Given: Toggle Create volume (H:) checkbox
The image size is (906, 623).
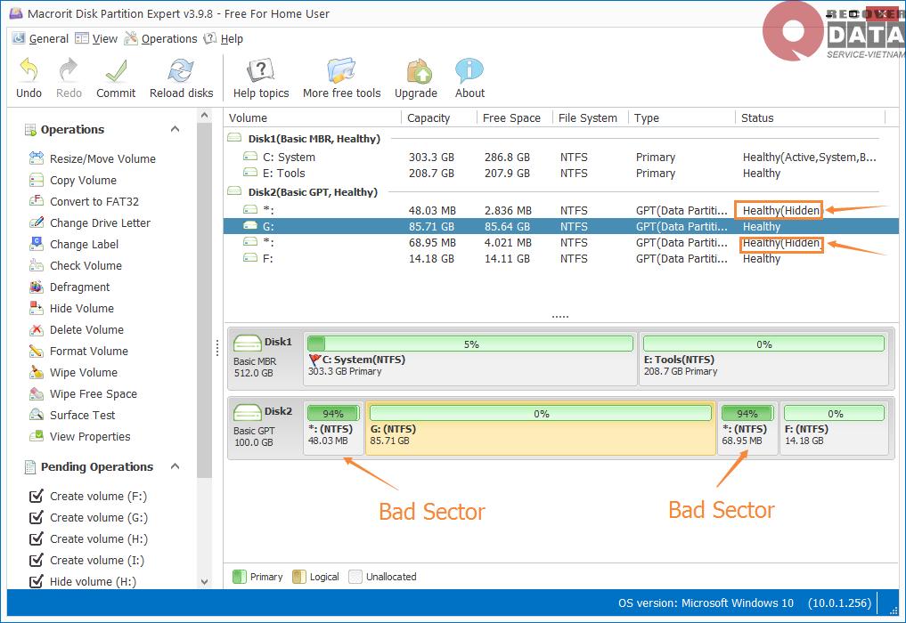Looking at the screenshot, I should pyautogui.click(x=36, y=538).
